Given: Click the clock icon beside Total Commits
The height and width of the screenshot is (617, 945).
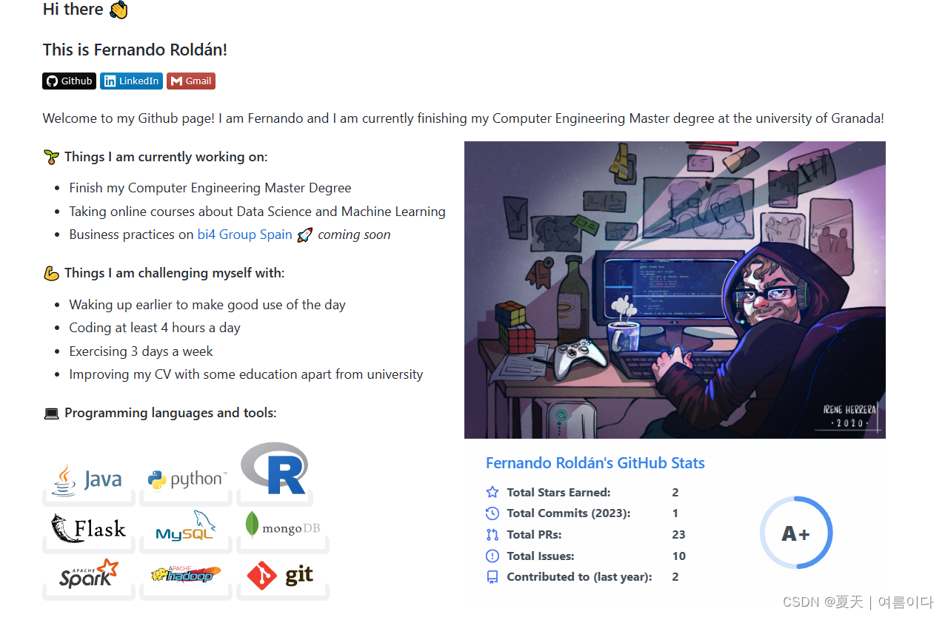Looking at the screenshot, I should click(x=492, y=513).
